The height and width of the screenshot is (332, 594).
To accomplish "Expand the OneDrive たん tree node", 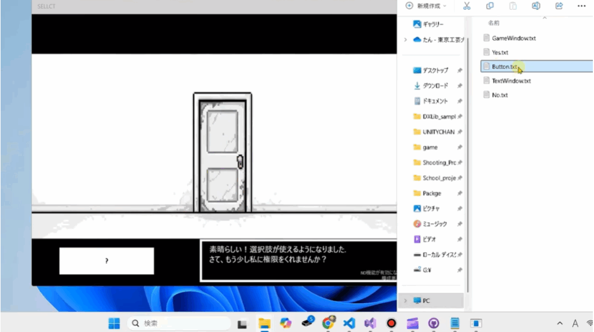I will tap(405, 40).
